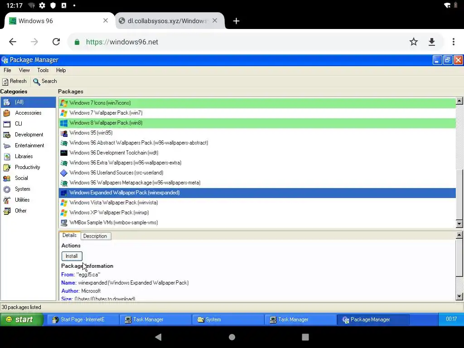The image size is (464, 348).
Task: Switch to the Details tab
Action: pyautogui.click(x=69, y=235)
